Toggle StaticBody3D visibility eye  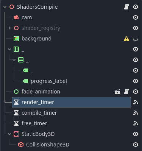tap(136, 134)
